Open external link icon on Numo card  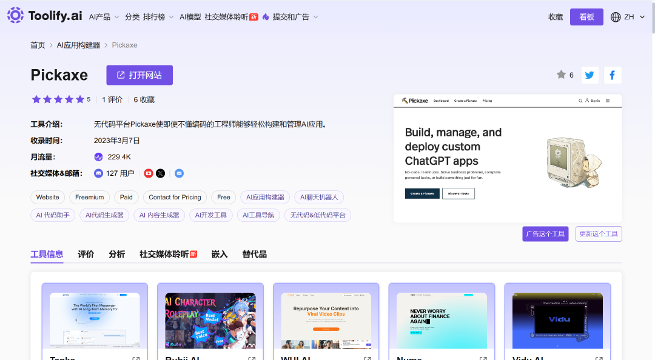click(483, 358)
